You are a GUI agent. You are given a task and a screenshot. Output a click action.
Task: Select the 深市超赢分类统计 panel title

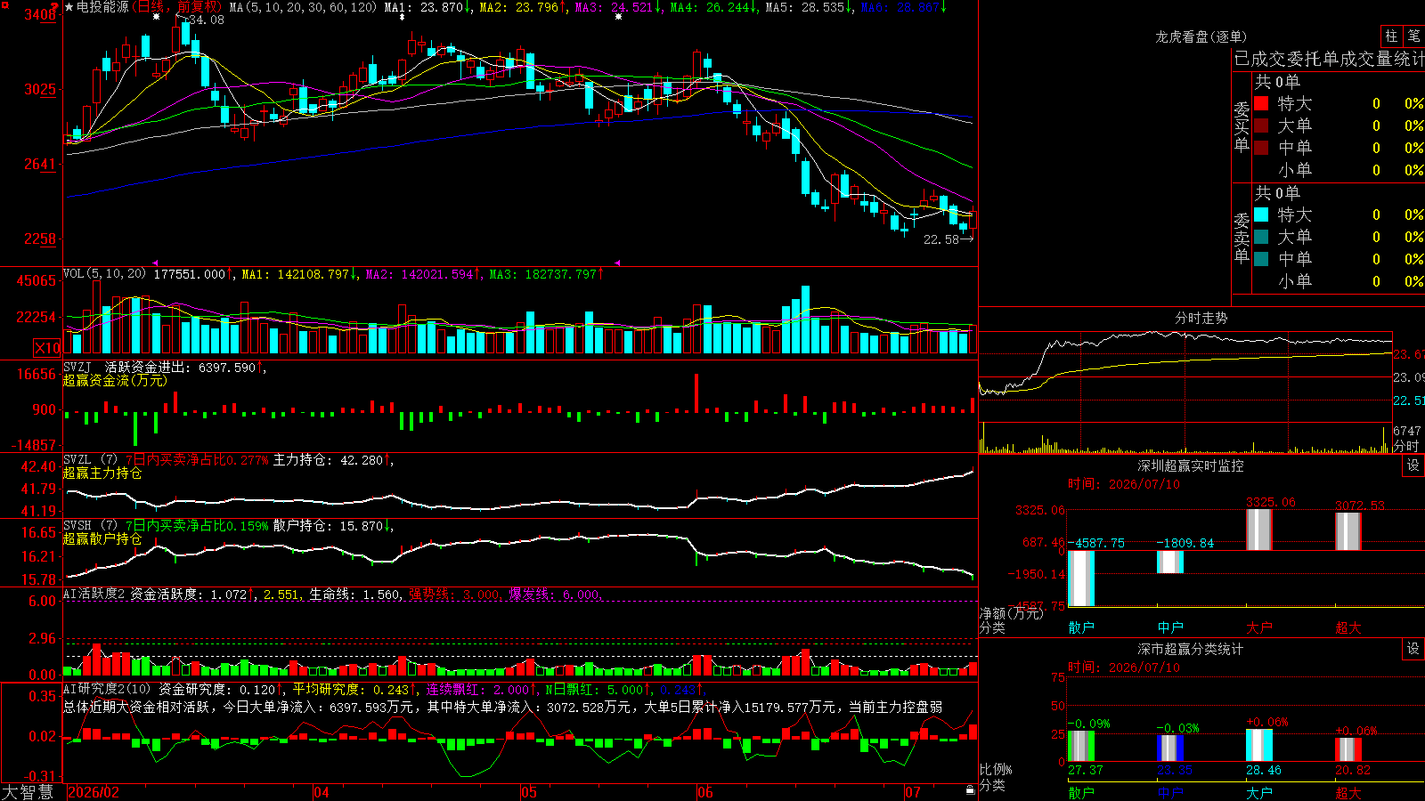[1191, 649]
